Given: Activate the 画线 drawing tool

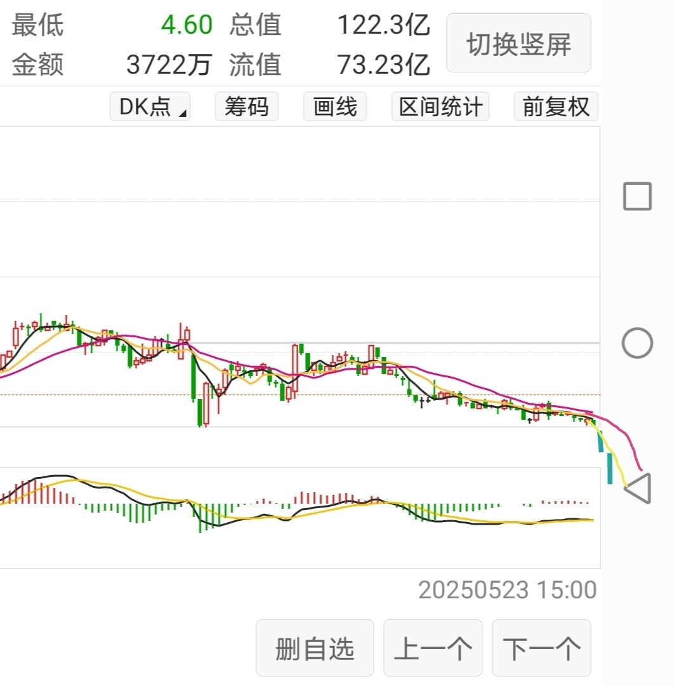Looking at the screenshot, I should tap(335, 106).
